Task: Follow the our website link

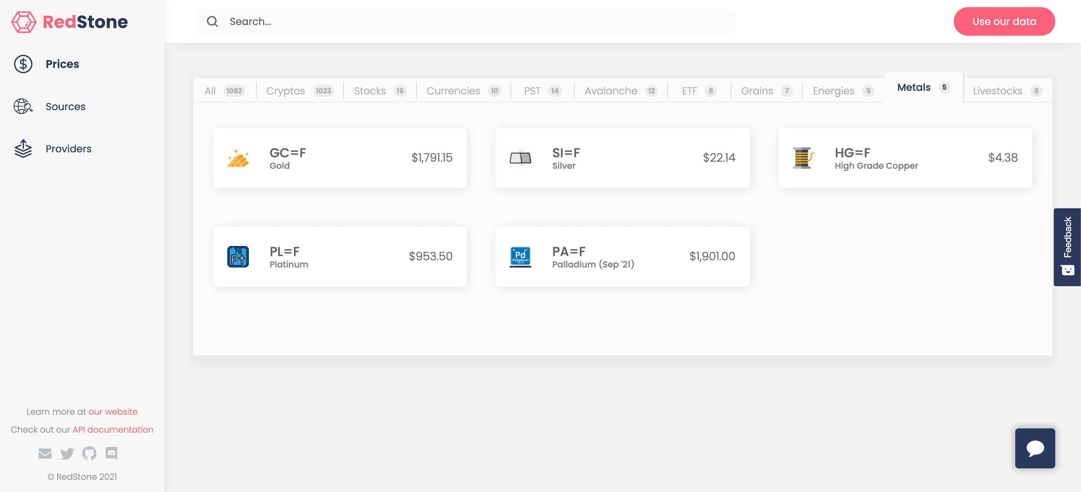Action: [x=113, y=412]
